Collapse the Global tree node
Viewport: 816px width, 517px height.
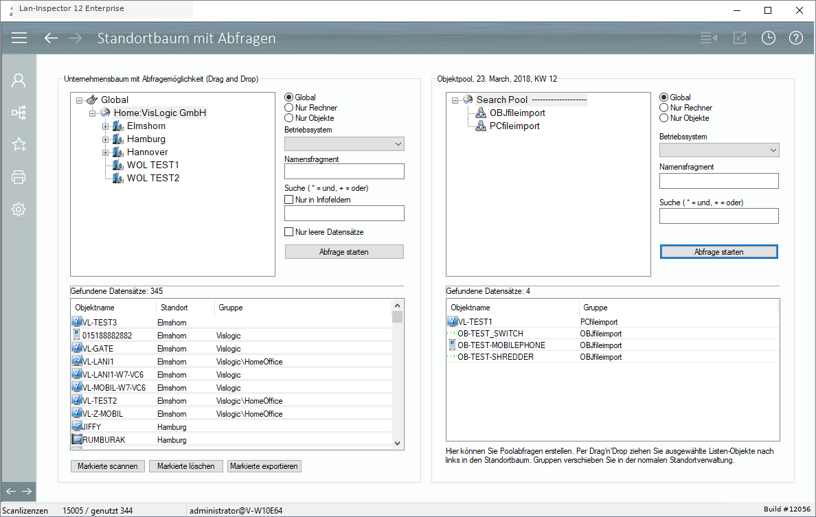point(79,100)
